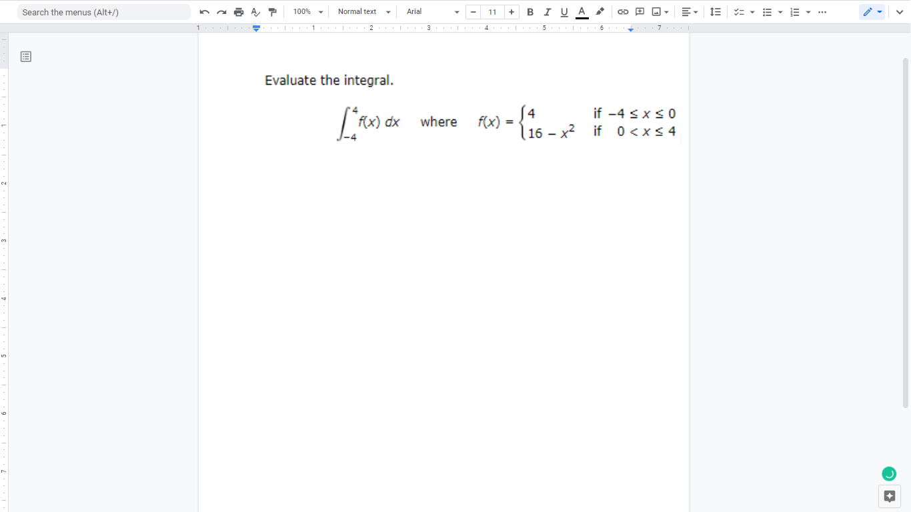
Task: Open the Zoom percentage dropdown
Action: click(x=307, y=11)
